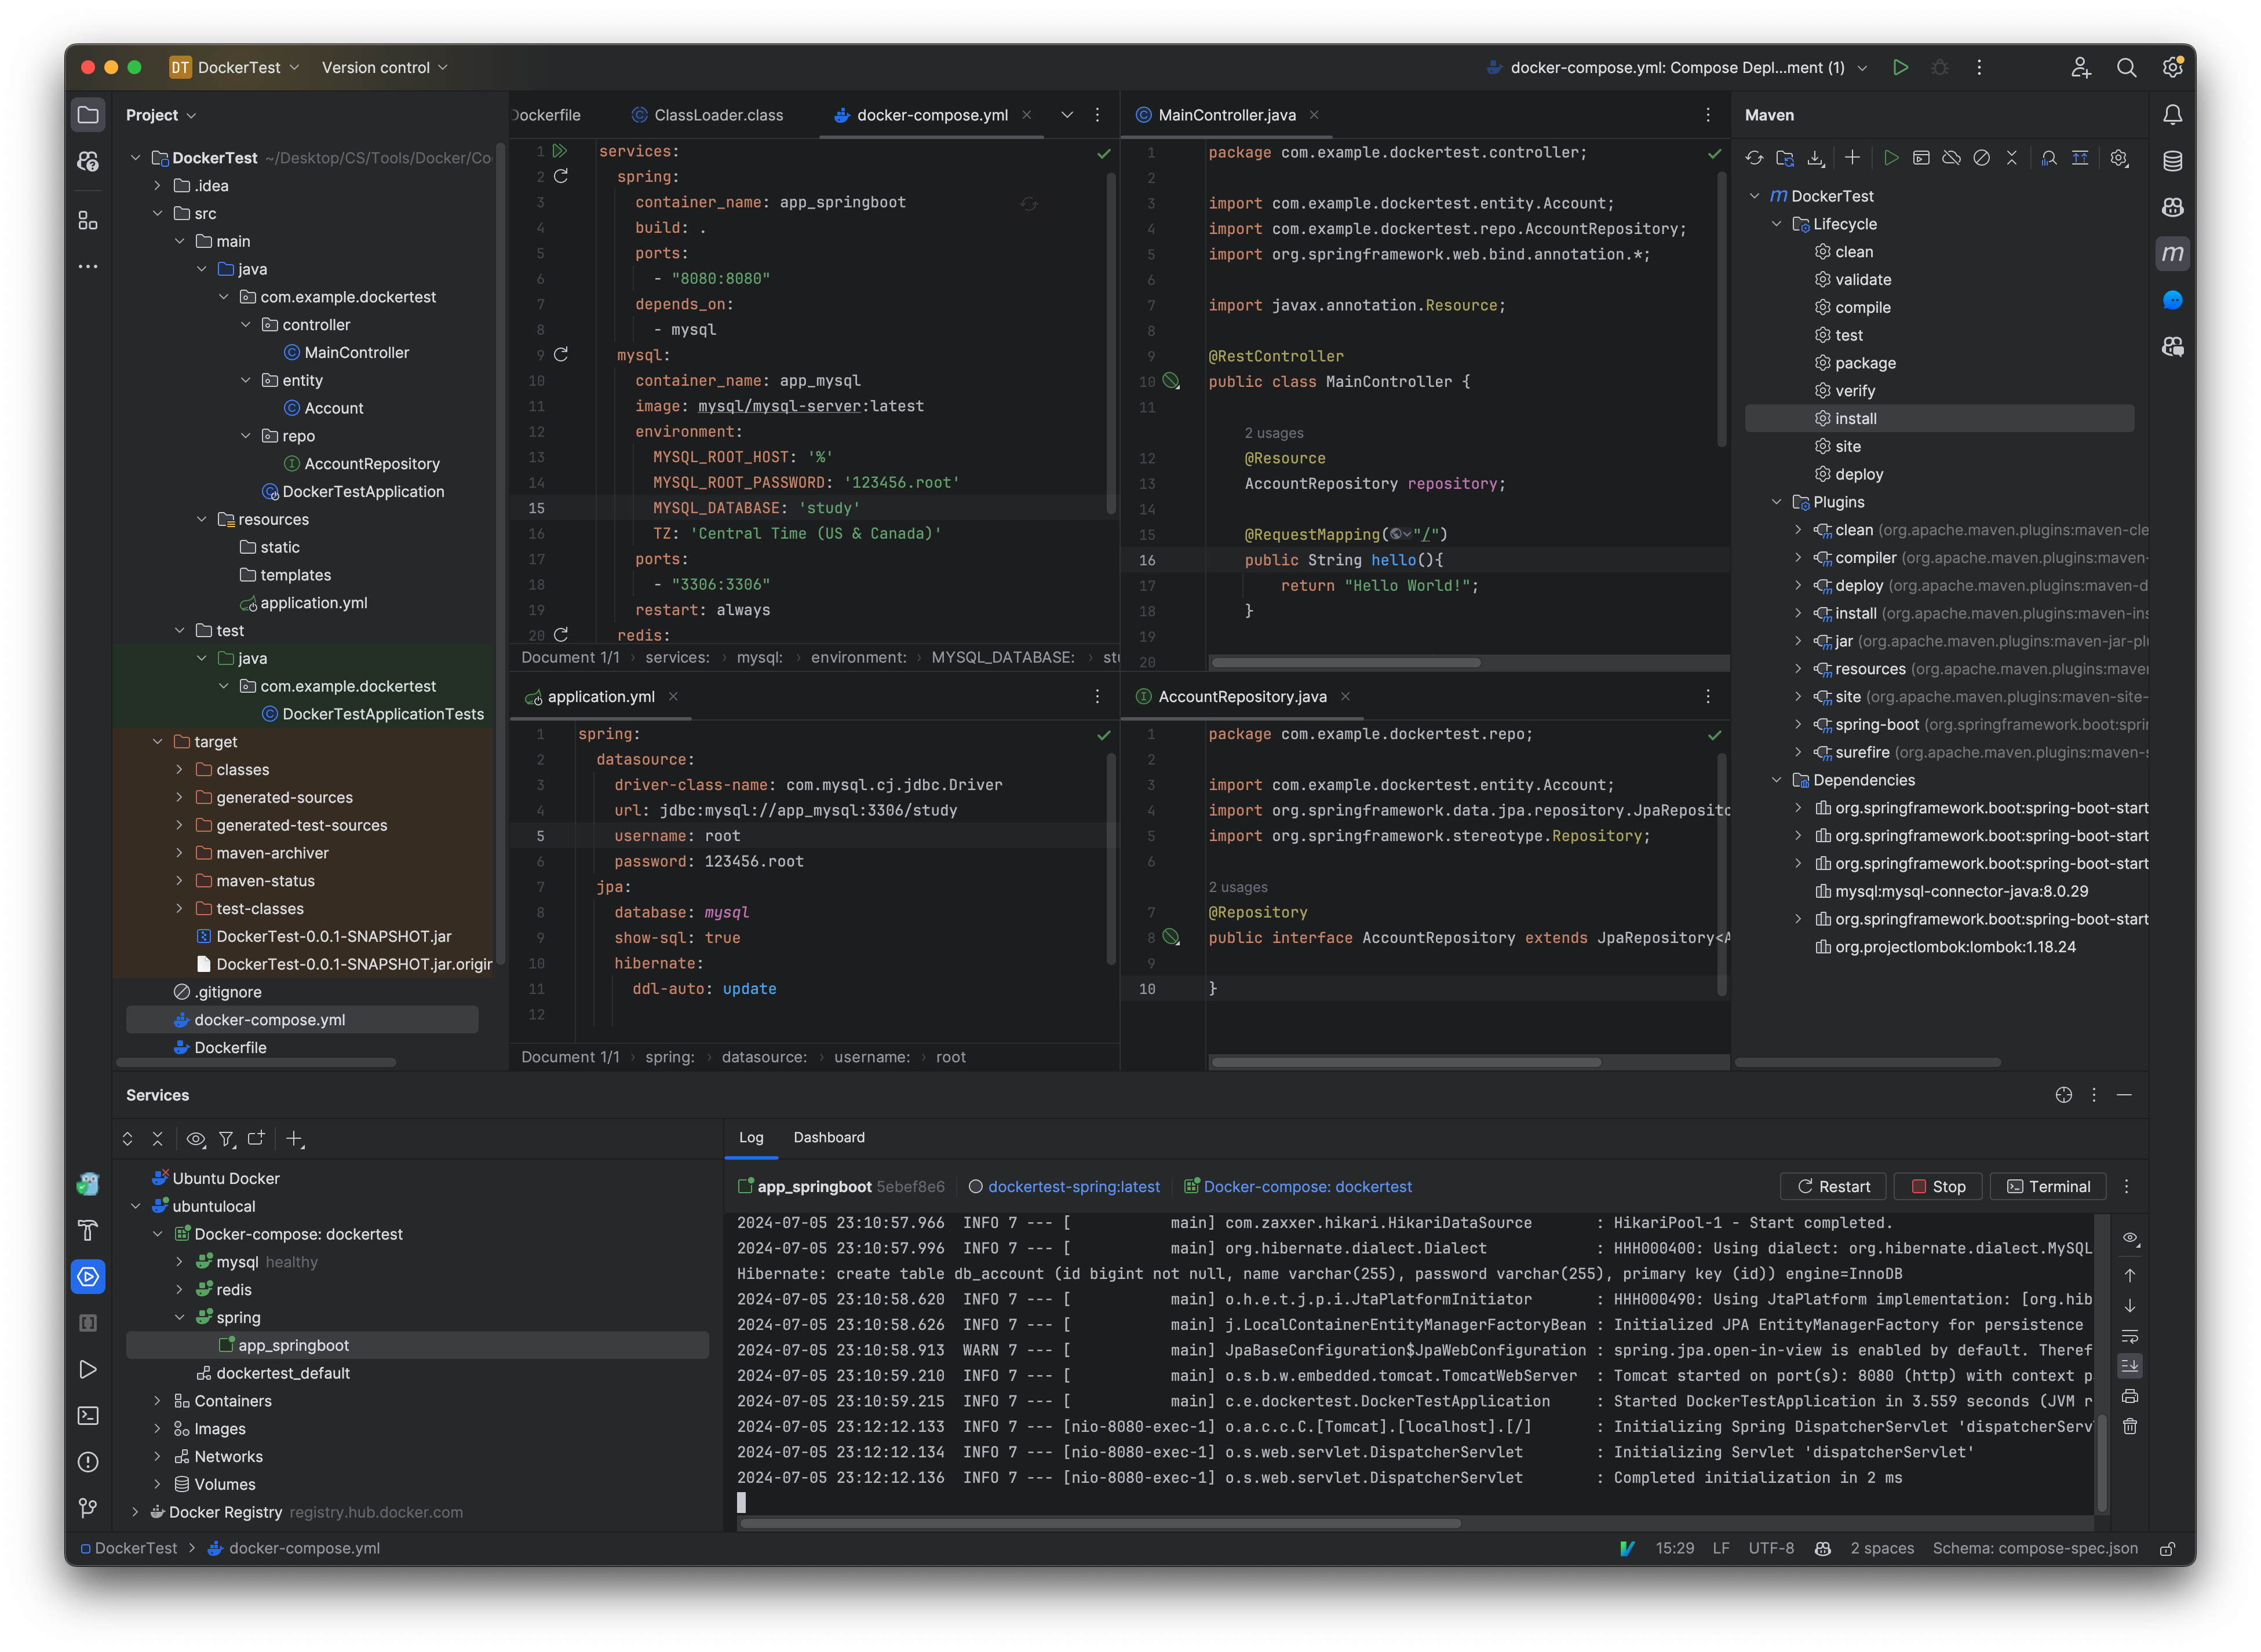Open Project tool window folder icon
Viewport: 2261px width, 1652px height.
[x=88, y=115]
